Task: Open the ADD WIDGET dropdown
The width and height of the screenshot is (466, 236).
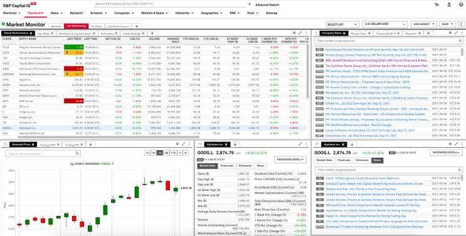Action: point(424,24)
